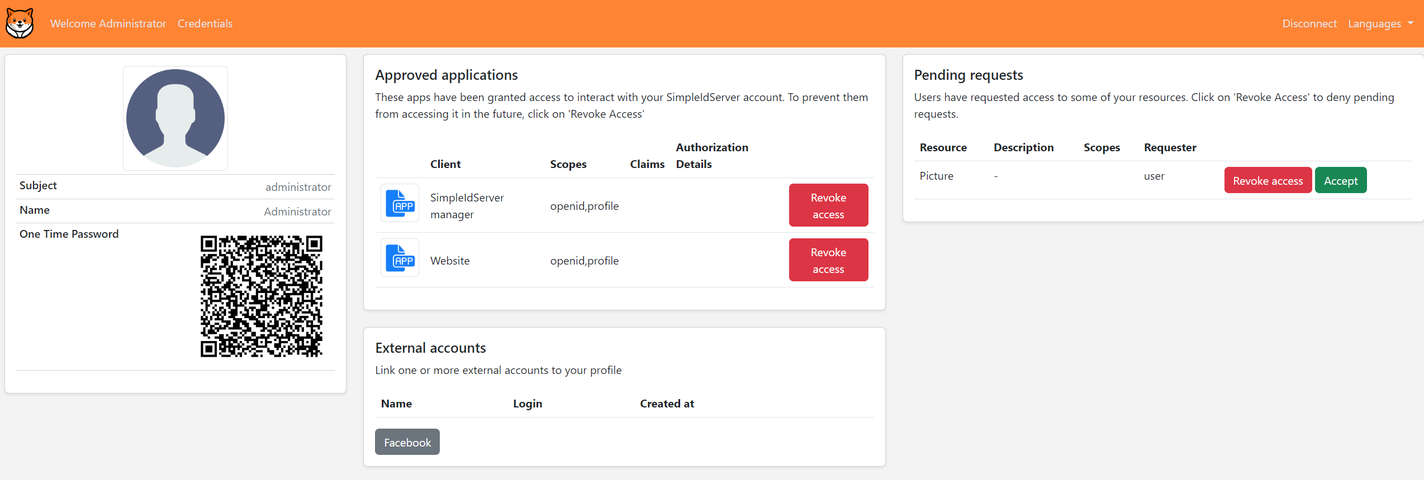Image resolution: width=1424 pixels, height=480 pixels.
Task: Click the 'External accounts' heading
Action: (431, 348)
